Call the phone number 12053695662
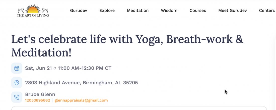 click(37, 100)
